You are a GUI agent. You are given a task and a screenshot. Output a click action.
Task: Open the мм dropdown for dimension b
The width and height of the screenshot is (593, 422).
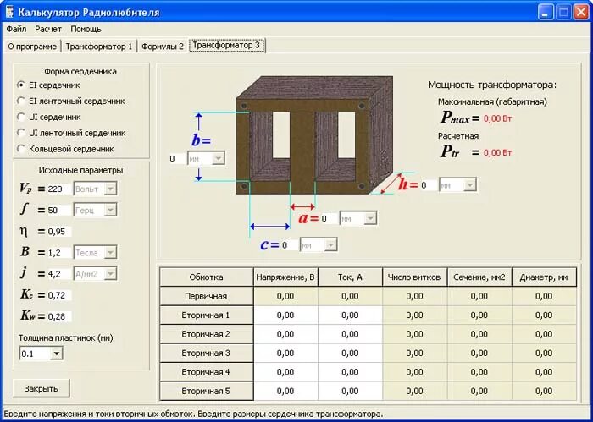coord(218,158)
